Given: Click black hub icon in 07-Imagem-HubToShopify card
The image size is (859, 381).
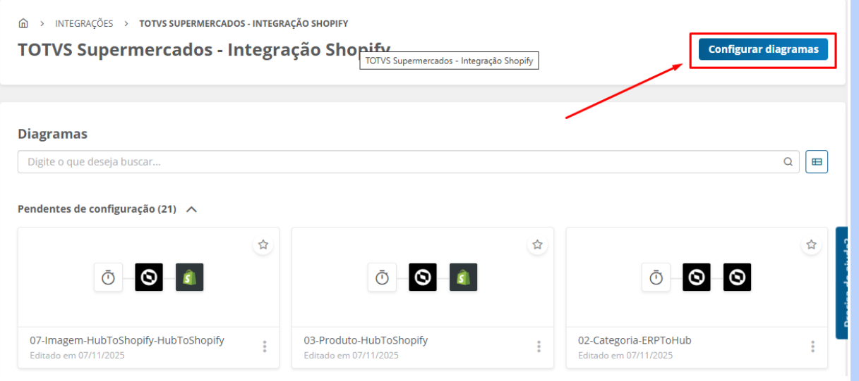Looking at the screenshot, I should 149,277.
